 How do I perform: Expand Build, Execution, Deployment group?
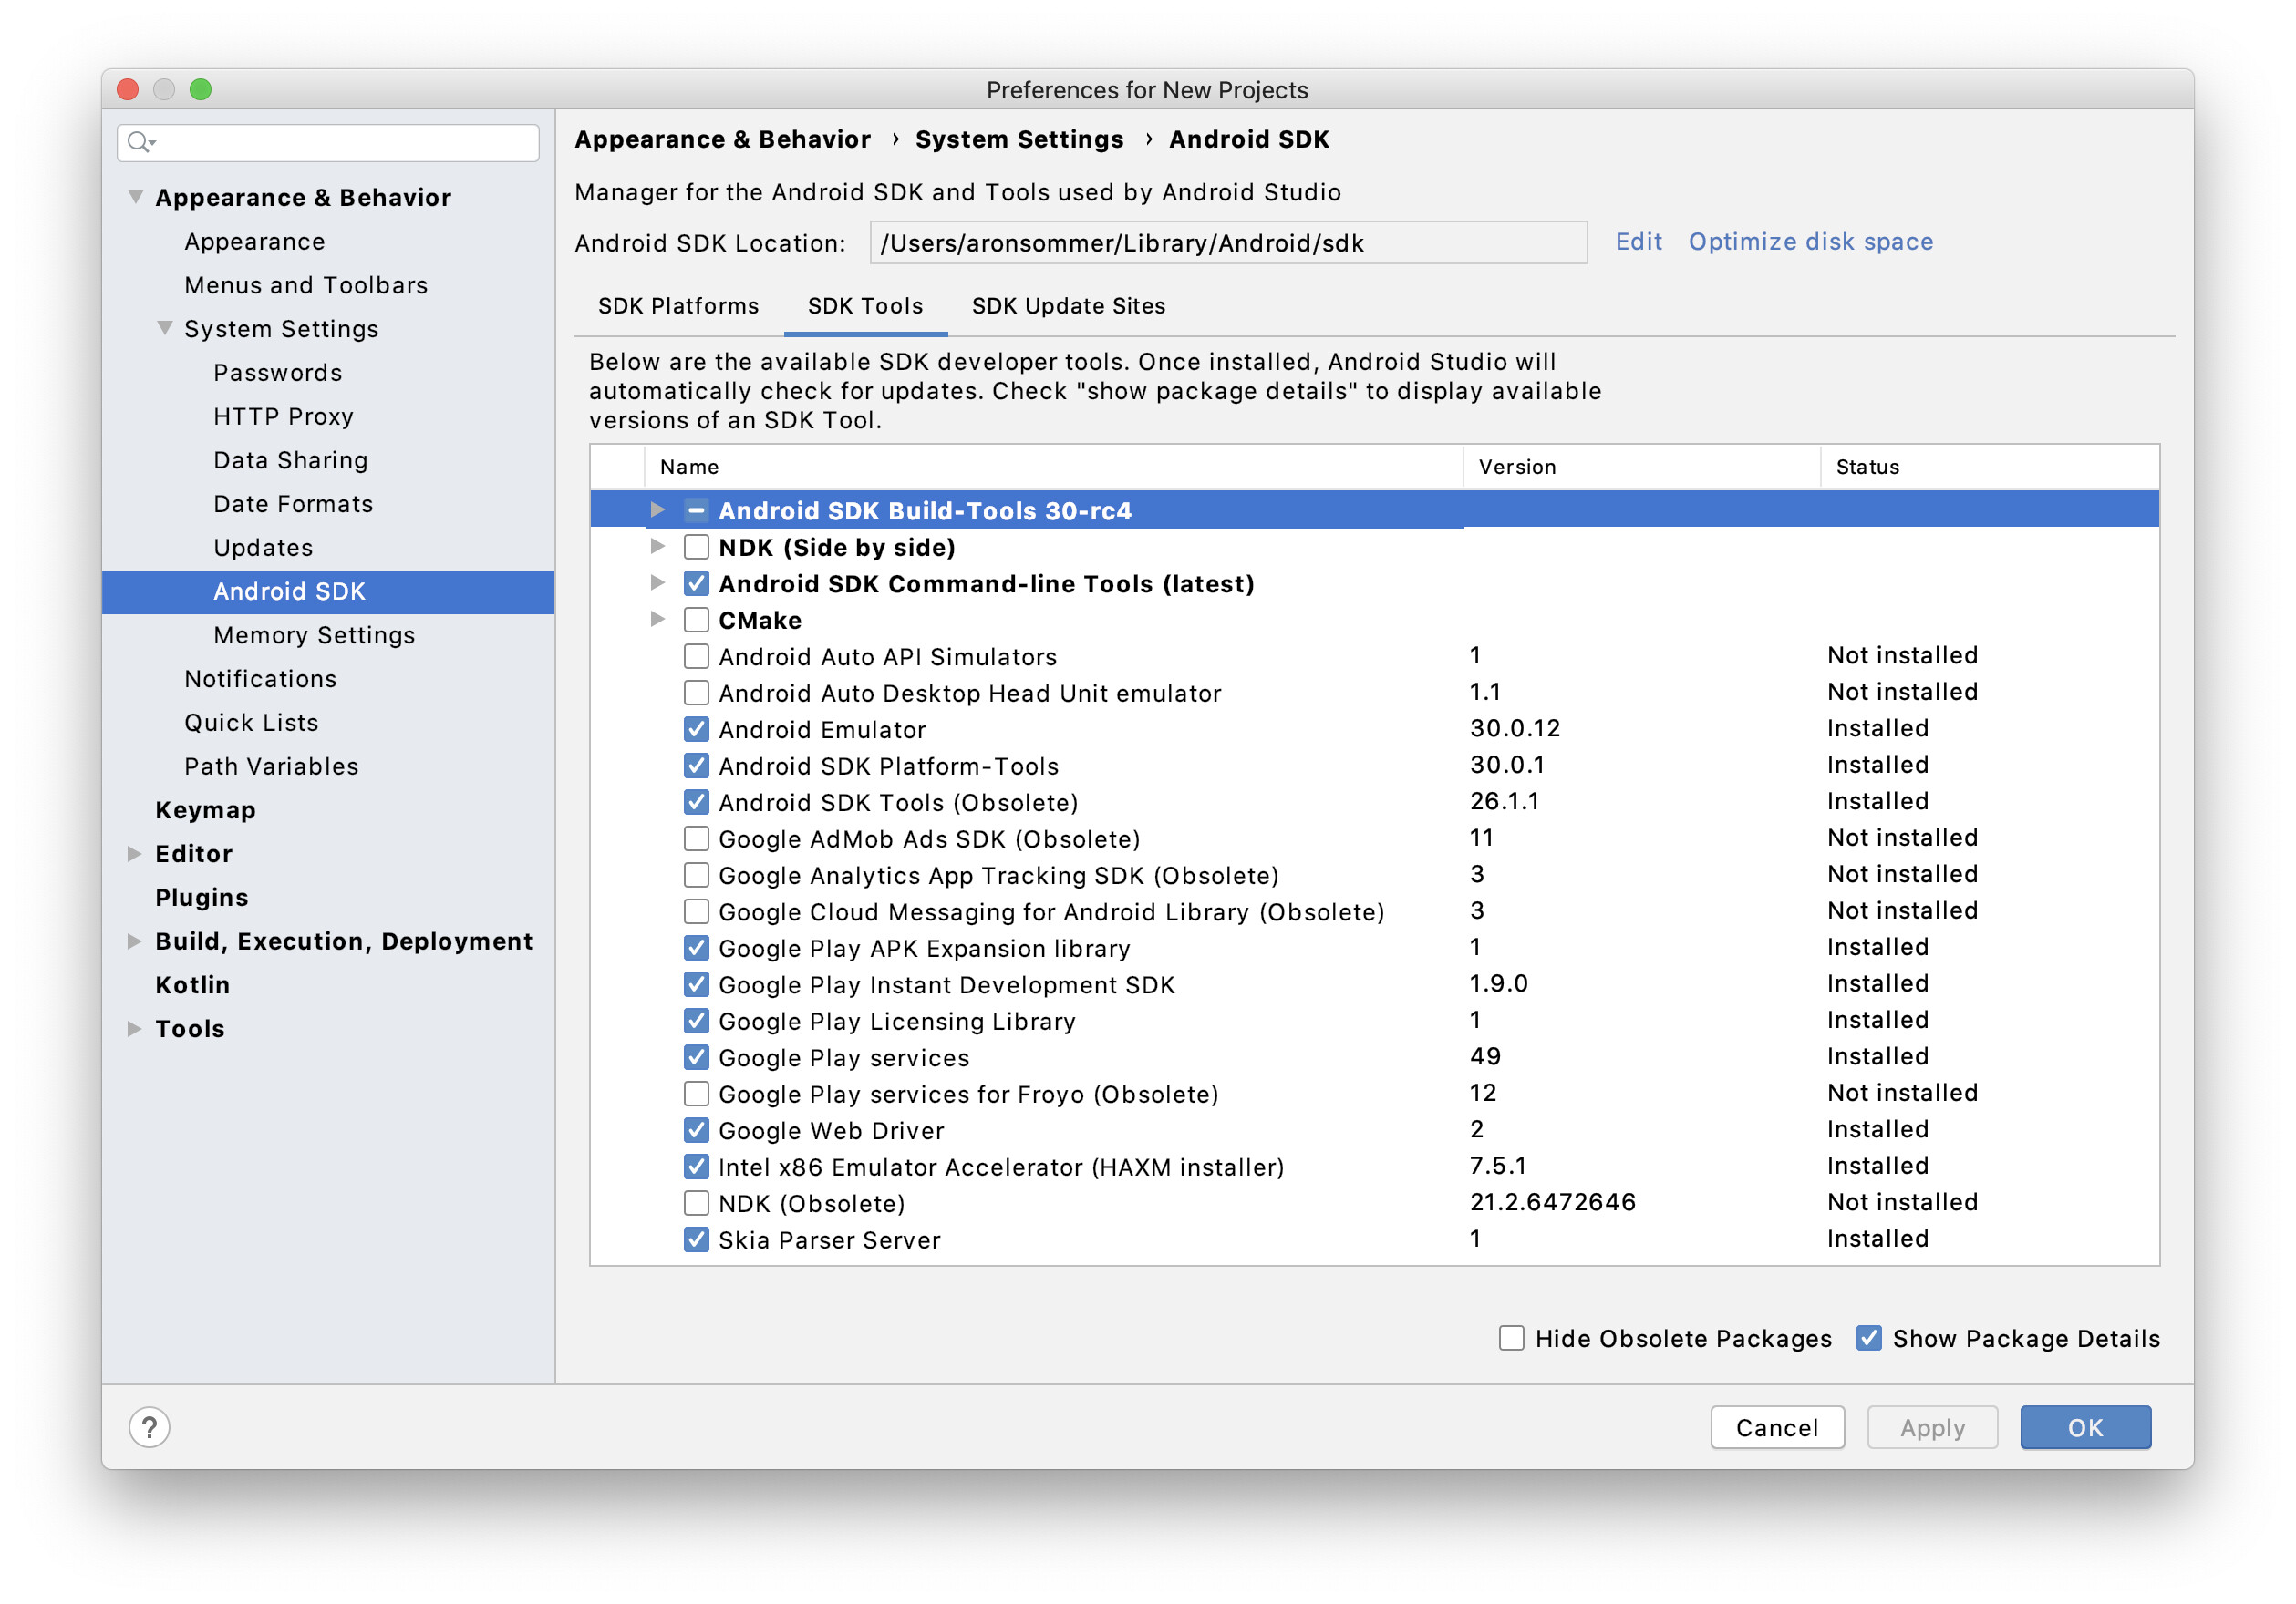click(134, 941)
